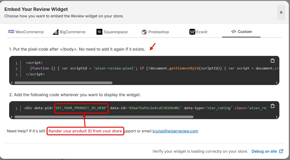Click the Custom code brackets icon
This screenshot has height=160, width=290.
click(x=234, y=31)
